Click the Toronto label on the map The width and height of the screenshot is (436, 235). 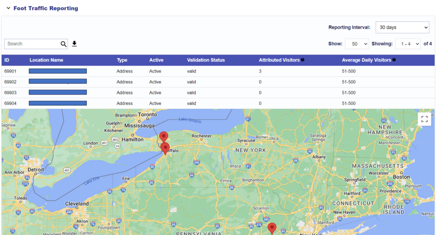[x=147, y=115]
